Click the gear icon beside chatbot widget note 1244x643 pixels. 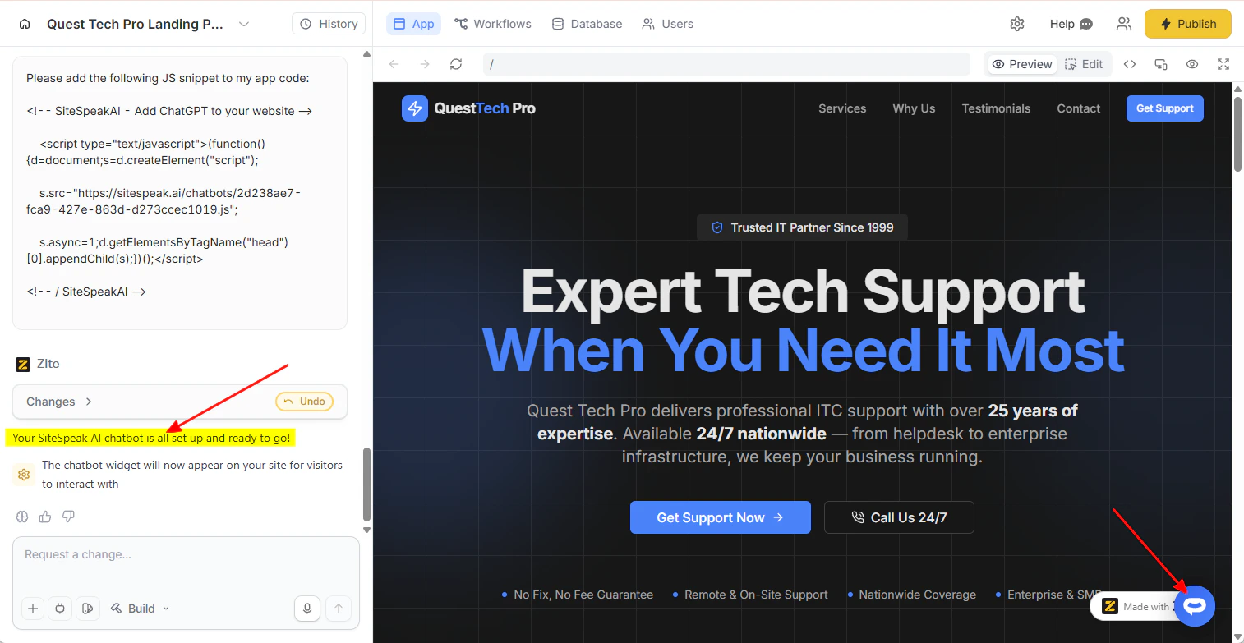pos(24,475)
